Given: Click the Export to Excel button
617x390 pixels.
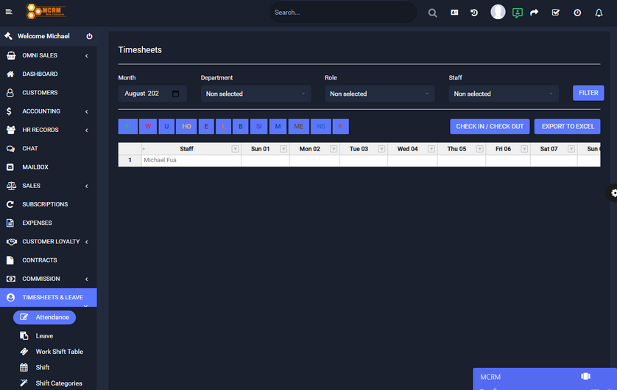Looking at the screenshot, I should 567,126.
